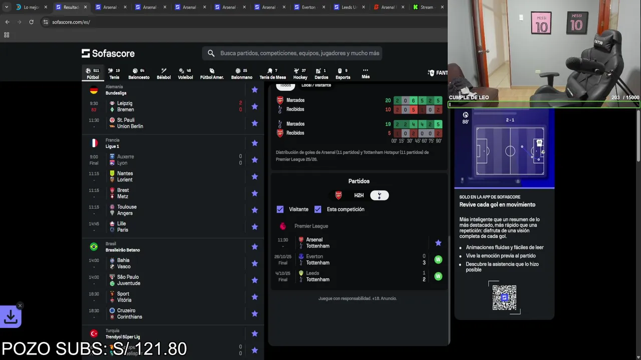
Task: Select the Fútbol sport icon
Action: pos(93,73)
